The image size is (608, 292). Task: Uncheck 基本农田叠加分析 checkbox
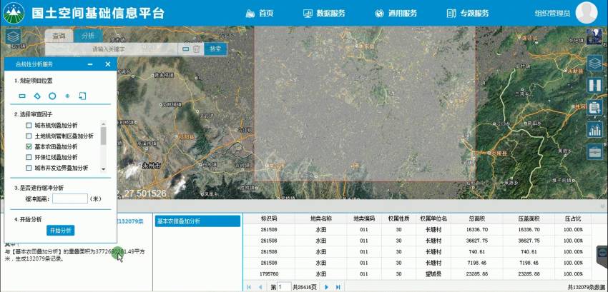29,146
